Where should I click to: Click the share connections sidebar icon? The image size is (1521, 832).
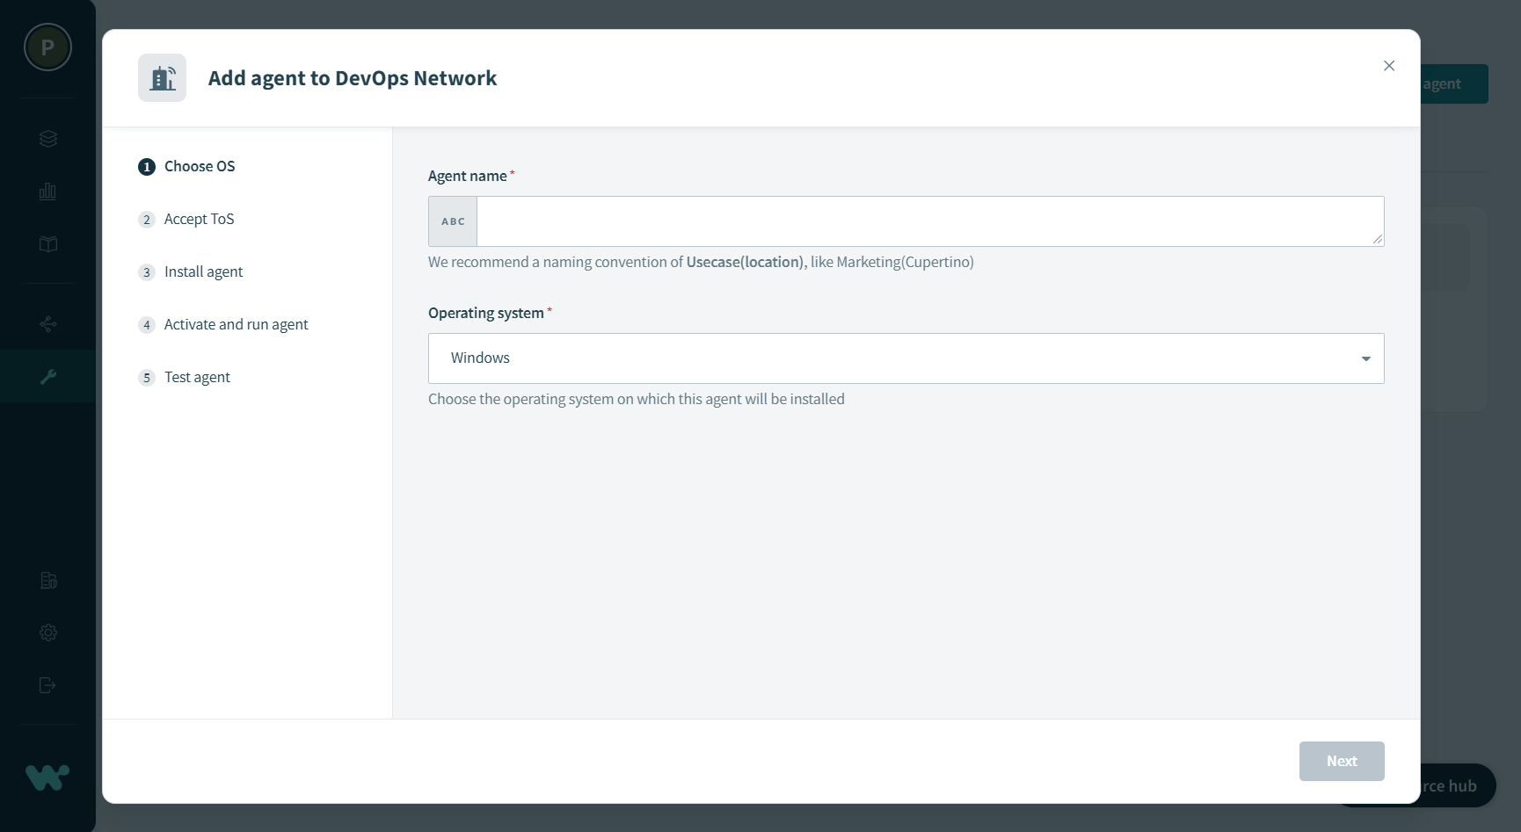[48, 324]
